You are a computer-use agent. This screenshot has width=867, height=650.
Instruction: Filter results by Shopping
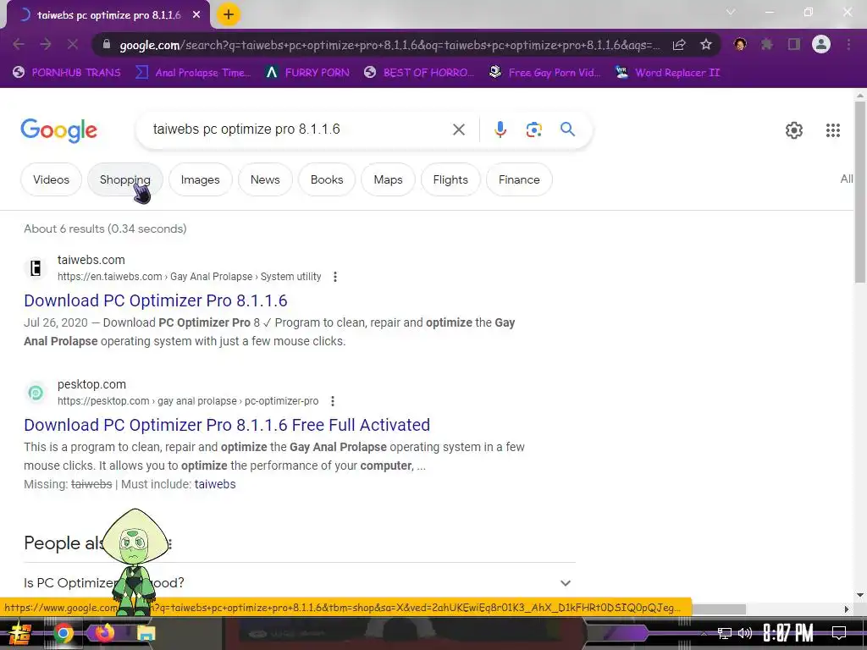pos(125,179)
